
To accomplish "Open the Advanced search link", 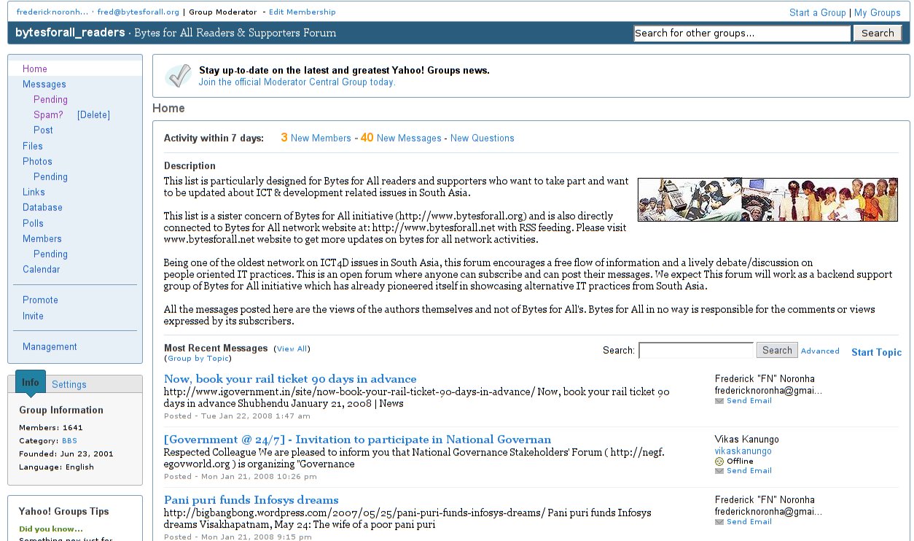I will pyautogui.click(x=820, y=351).
